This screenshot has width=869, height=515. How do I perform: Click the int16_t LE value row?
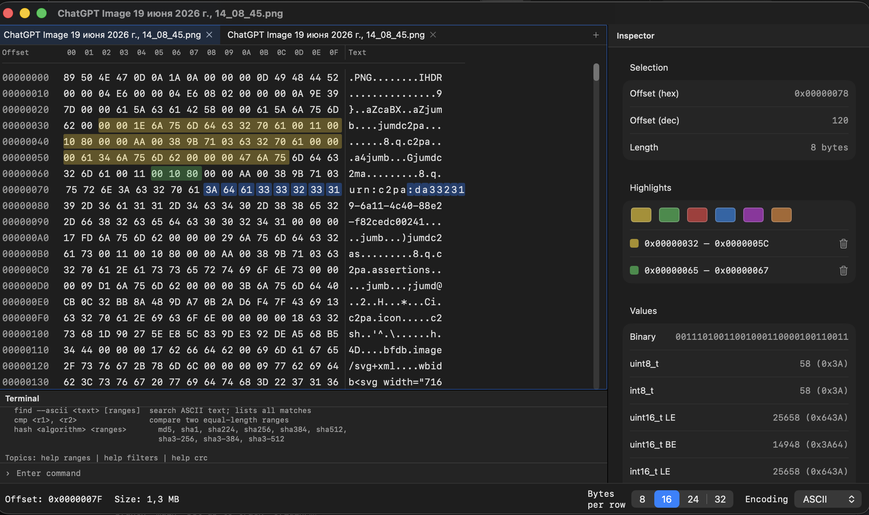(x=739, y=472)
